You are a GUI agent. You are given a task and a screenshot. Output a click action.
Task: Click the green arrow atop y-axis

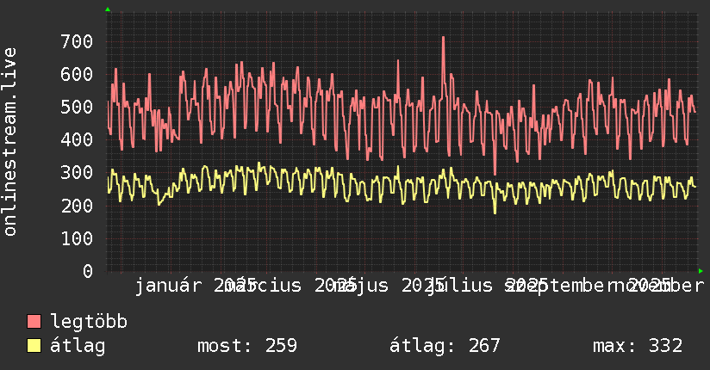pos(108,9)
